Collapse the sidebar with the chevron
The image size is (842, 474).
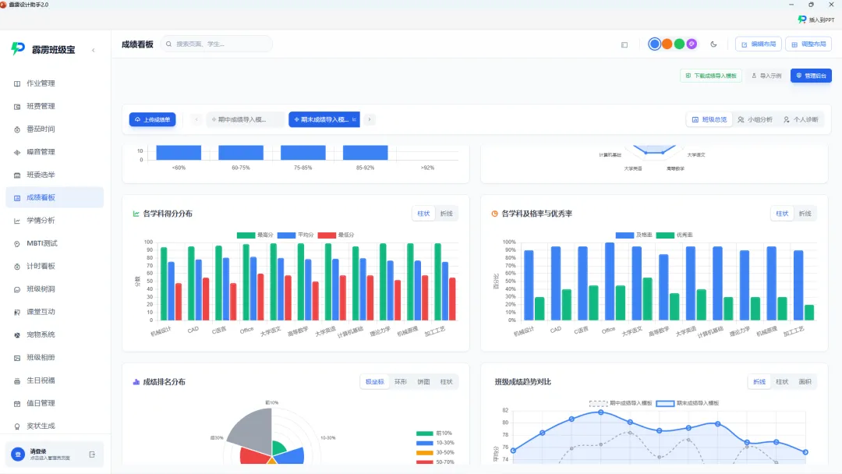pyautogui.click(x=94, y=50)
